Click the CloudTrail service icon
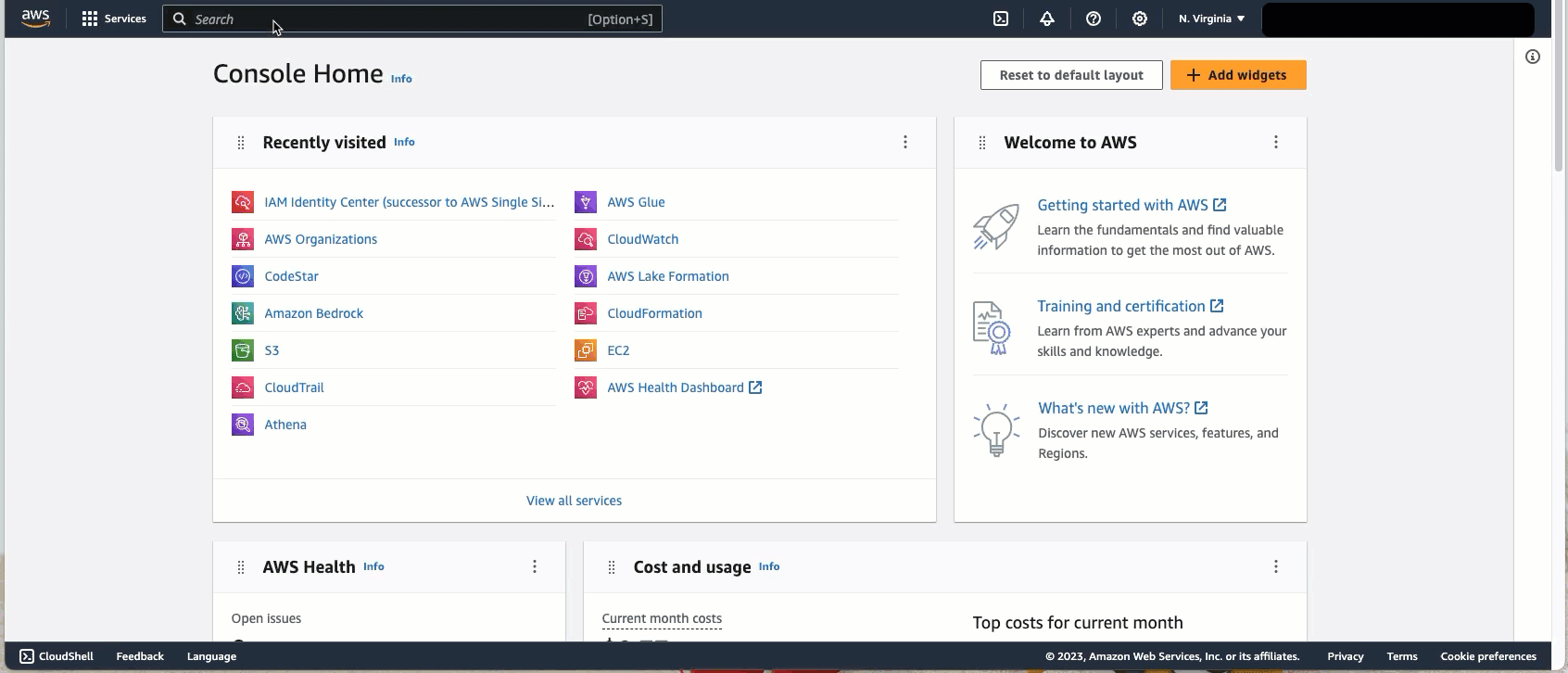 (x=243, y=387)
